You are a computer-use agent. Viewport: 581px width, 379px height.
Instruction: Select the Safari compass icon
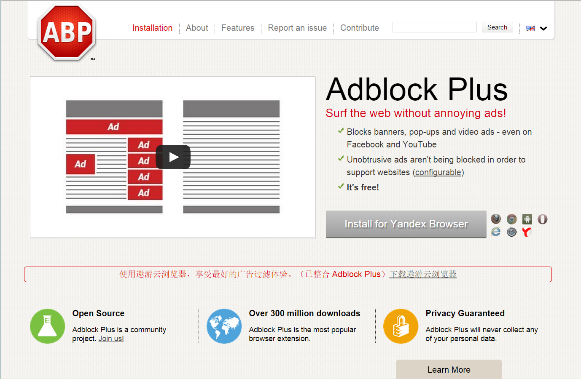[x=511, y=232]
